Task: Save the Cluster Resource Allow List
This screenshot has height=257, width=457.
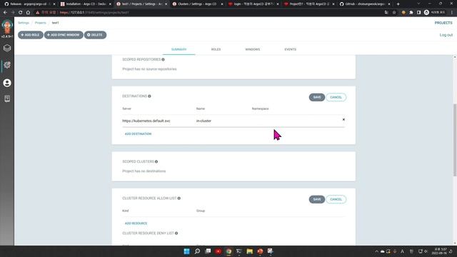Action: [x=317, y=199]
